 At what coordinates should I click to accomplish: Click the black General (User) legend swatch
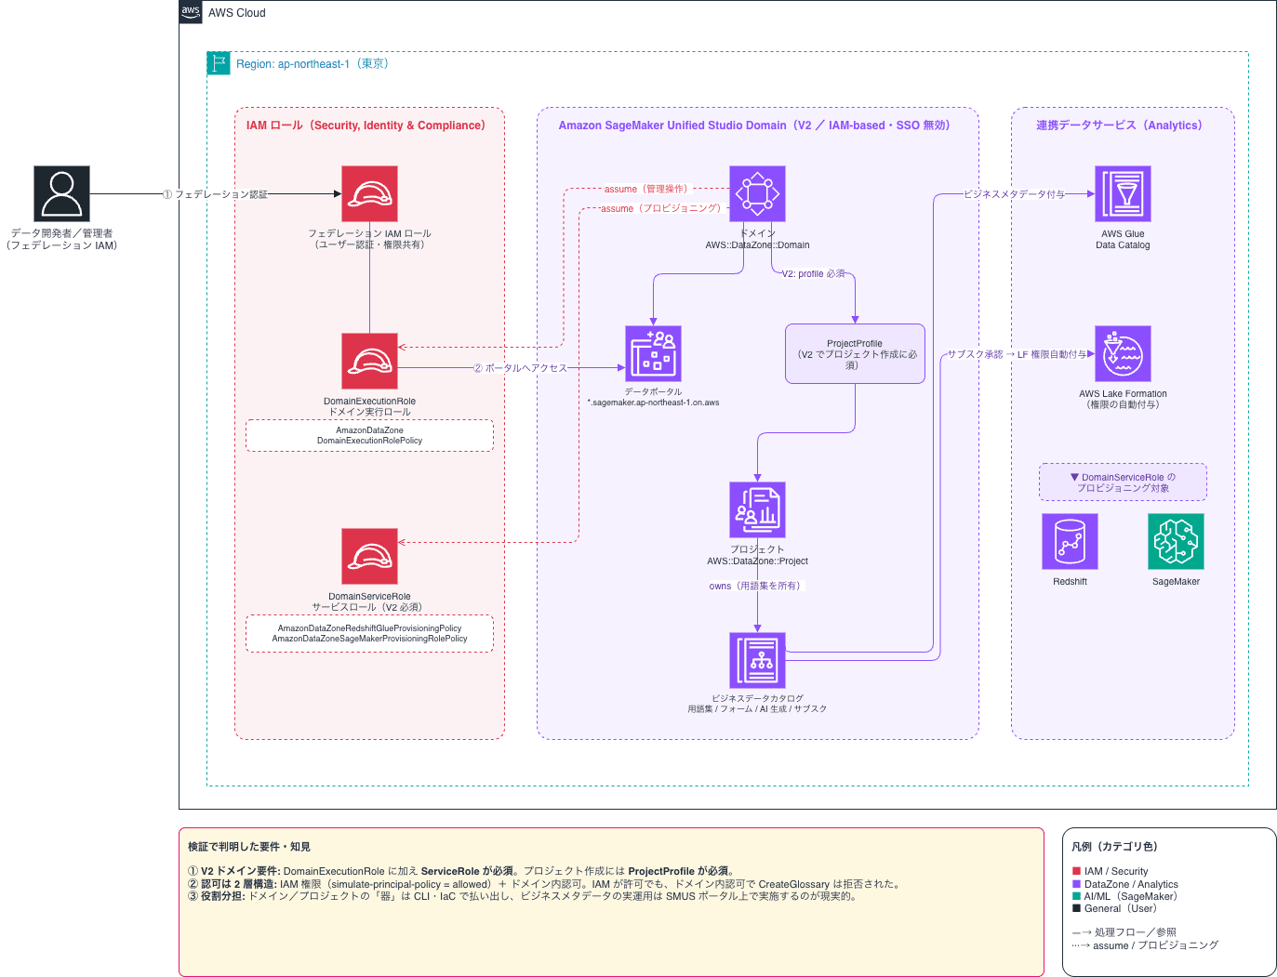point(1076,908)
